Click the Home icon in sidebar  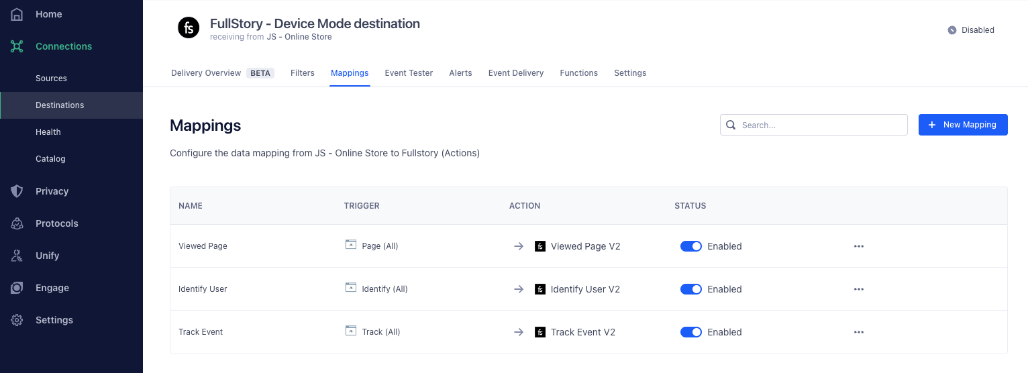pyautogui.click(x=17, y=14)
